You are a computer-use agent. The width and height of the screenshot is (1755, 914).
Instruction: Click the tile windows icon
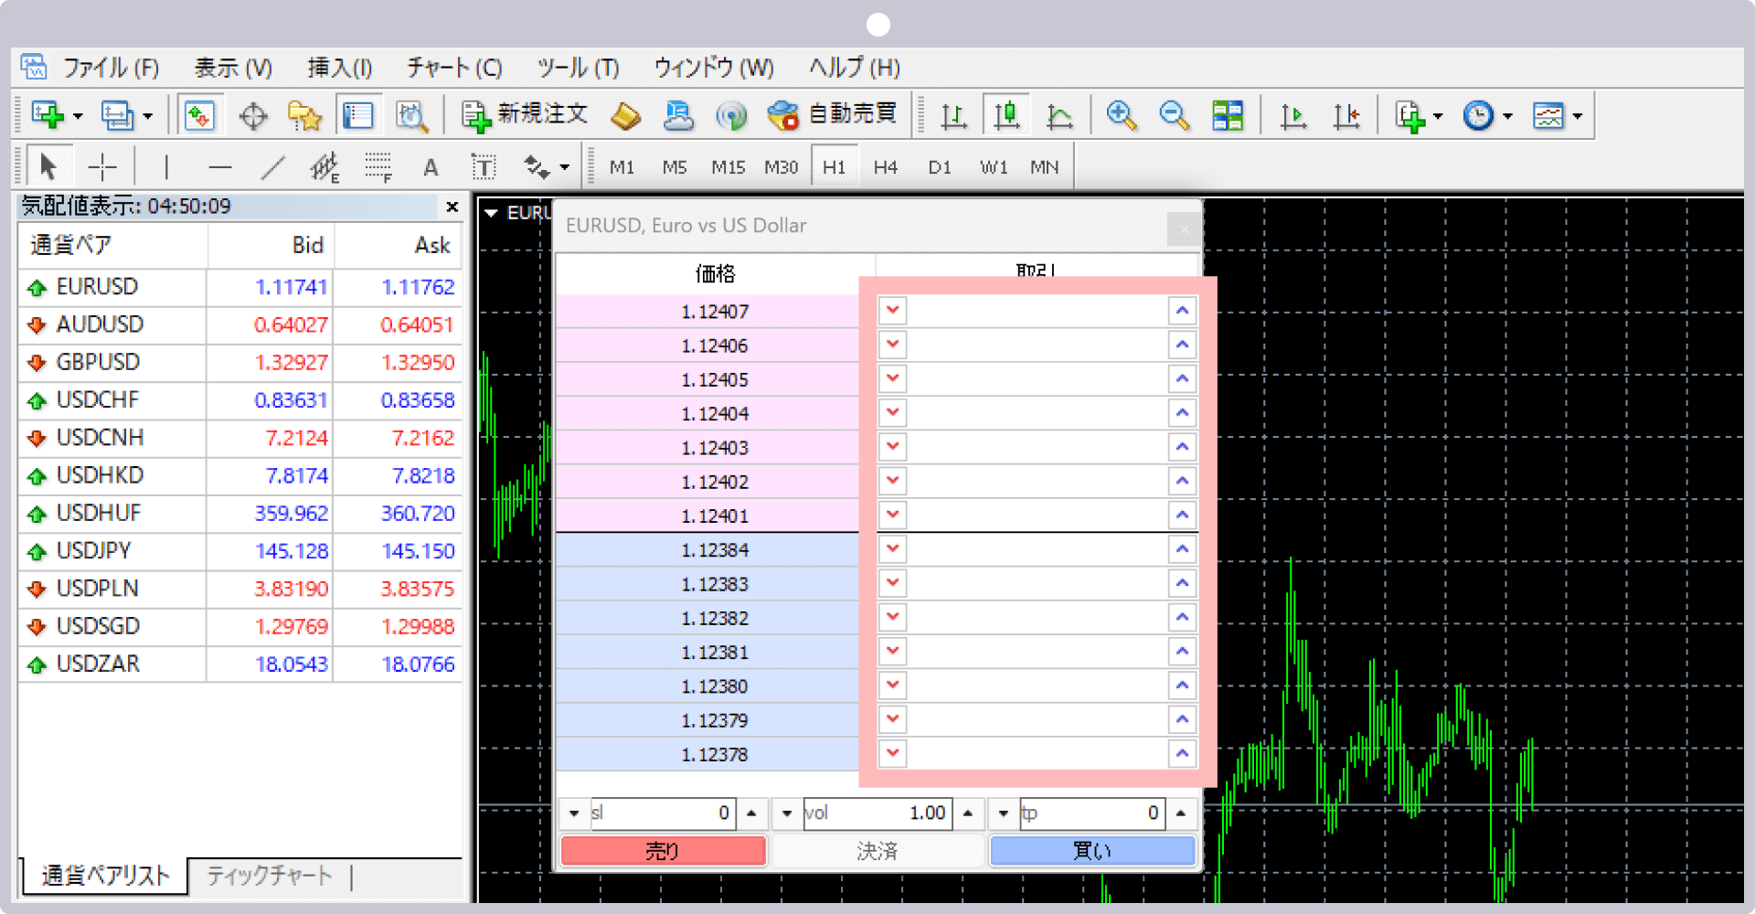click(1227, 116)
